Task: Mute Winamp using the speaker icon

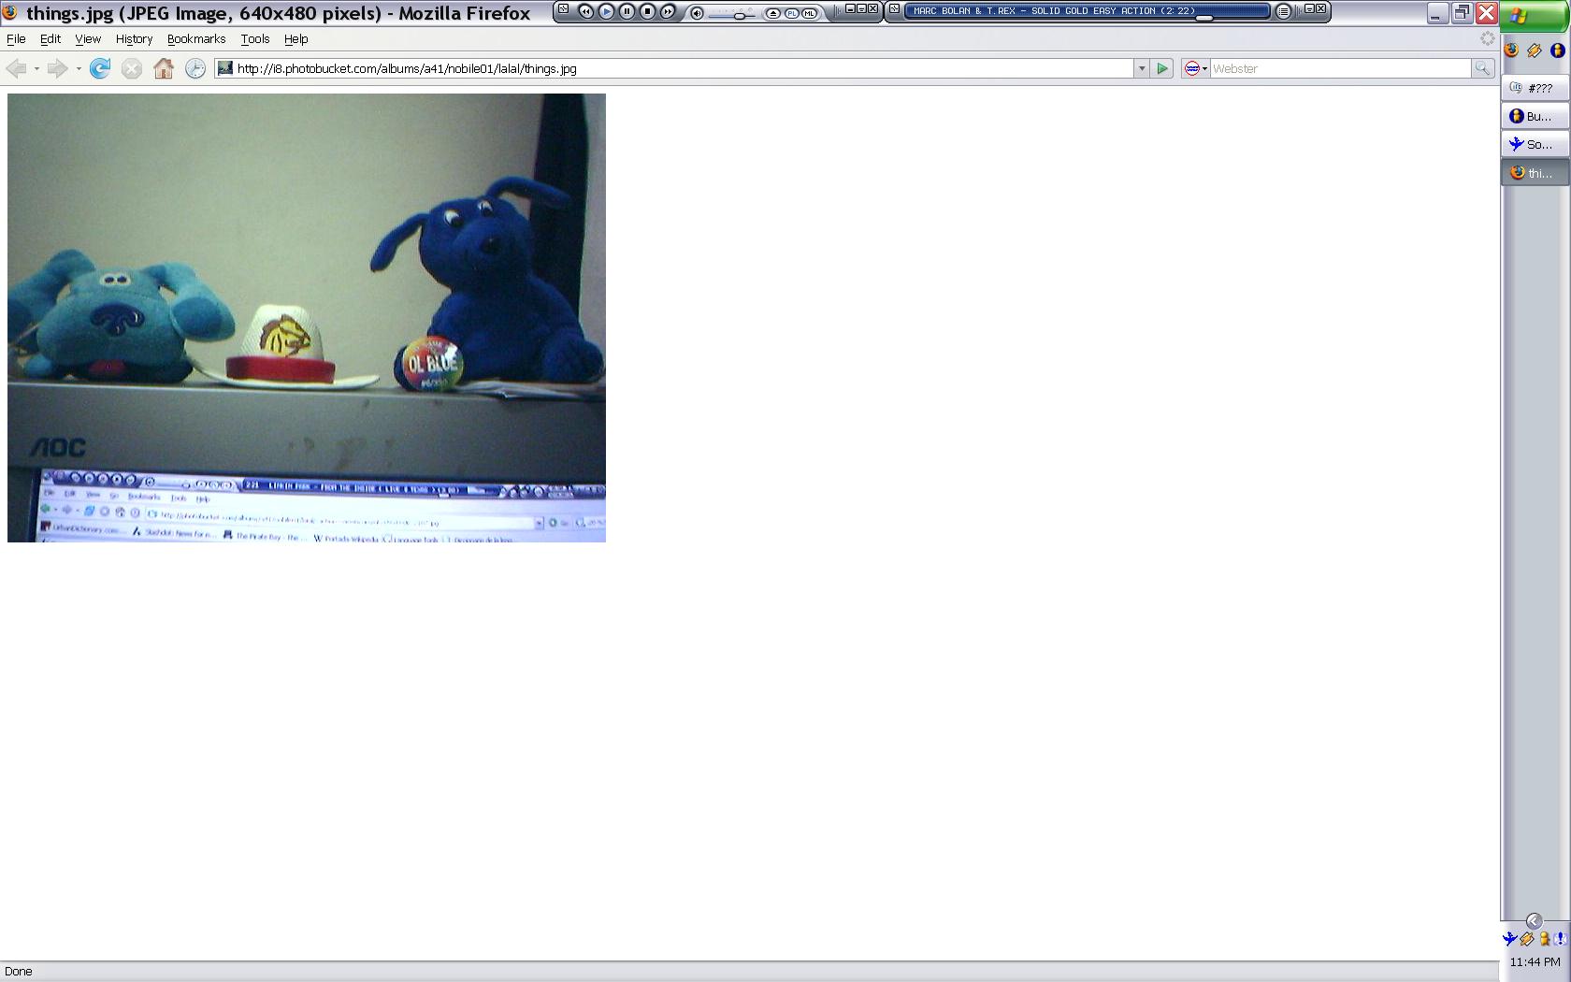Action: pyautogui.click(x=698, y=13)
